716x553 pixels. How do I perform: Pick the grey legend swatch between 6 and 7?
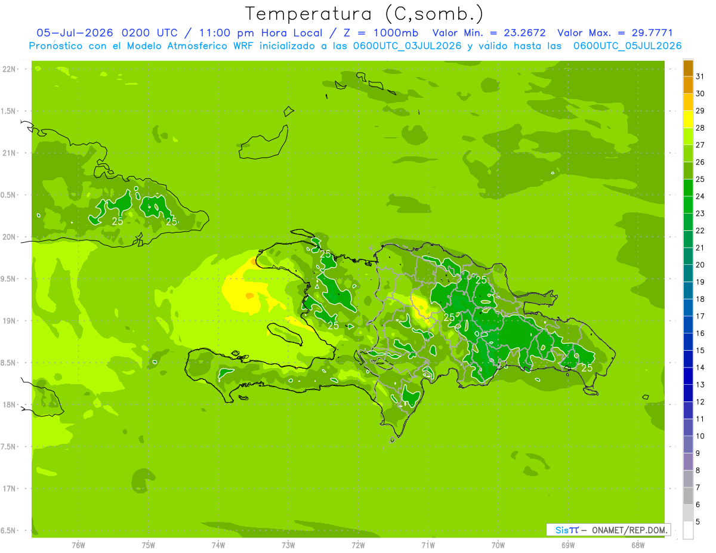688,496
